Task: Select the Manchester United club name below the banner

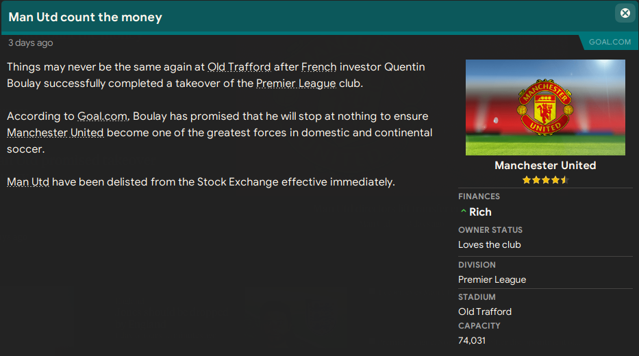Action: click(545, 166)
